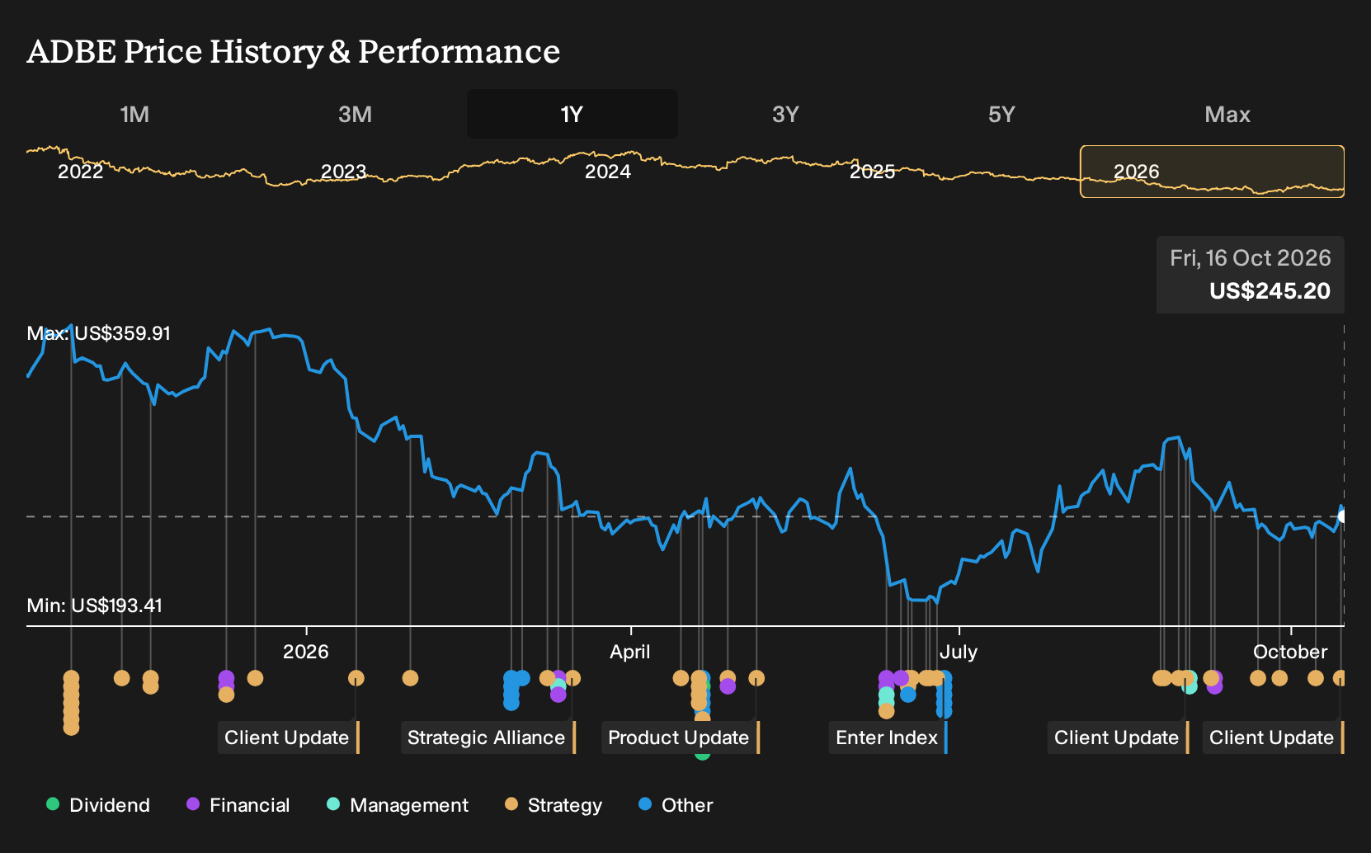Click the blue Other marker stack near July
The image size is (1371, 853).
[945, 695]
